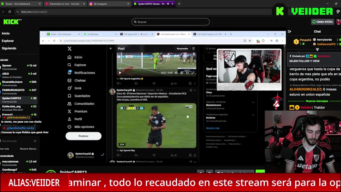Open Guardados in X sidebar
Screen dimensions: 341x192
coord(79,96)
